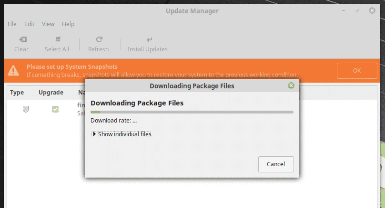Image resolution: width=385 pixels, height=208 pixels.
Task: Open the File menu
Action: [x=12, y=24]
